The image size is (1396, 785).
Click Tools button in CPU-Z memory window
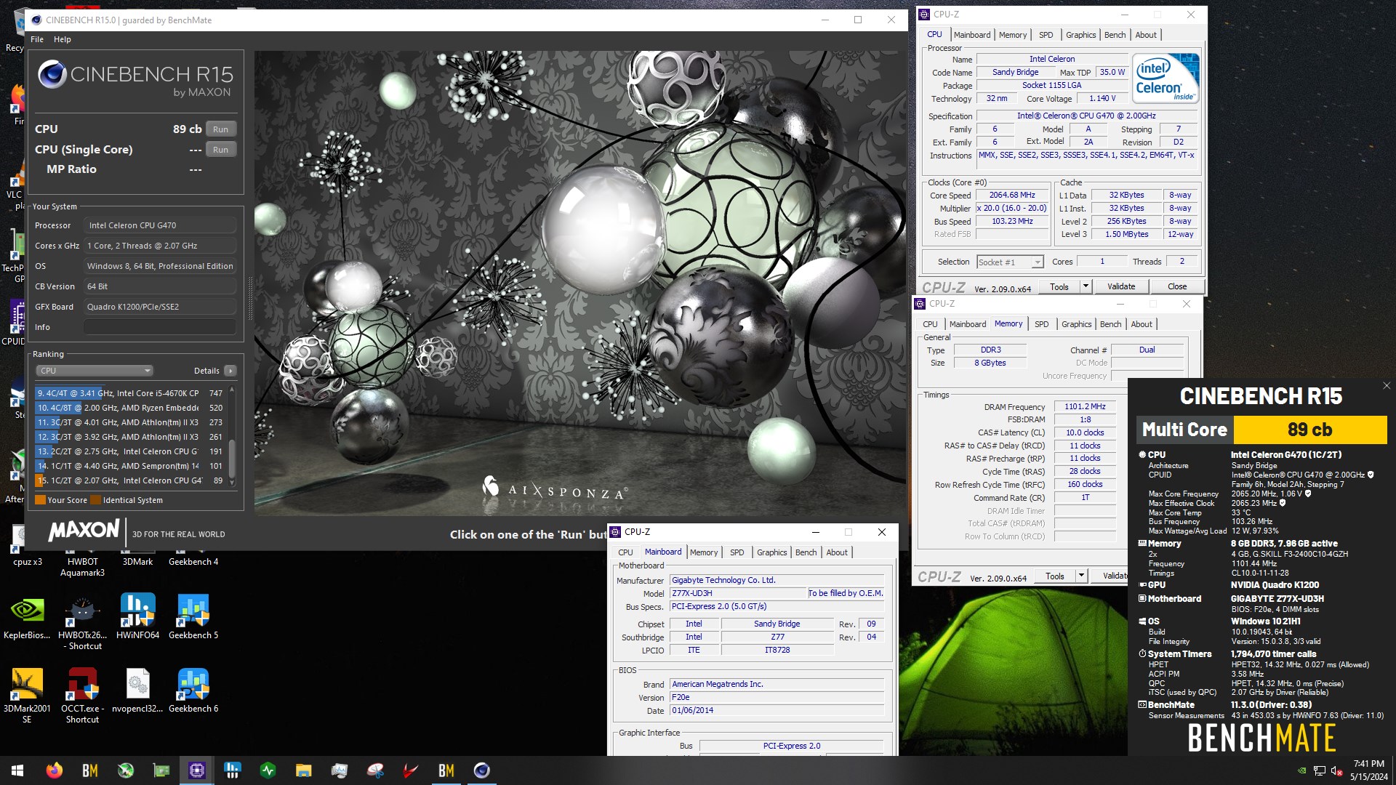click(x=1055, y=576)
